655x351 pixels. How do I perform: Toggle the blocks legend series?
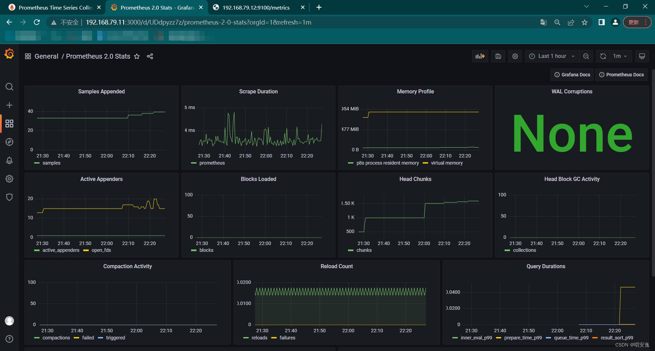click(206, 250)
